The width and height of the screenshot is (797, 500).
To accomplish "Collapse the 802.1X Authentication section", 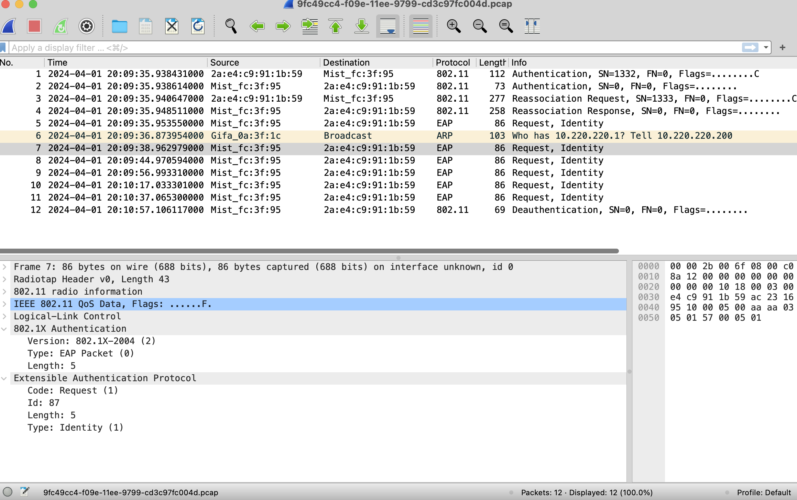I will click(4, 329).
